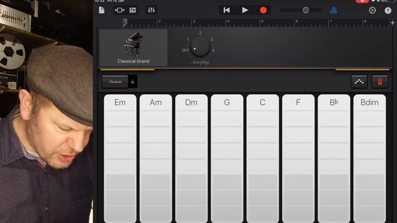
Task: Play the G chord strip
Action: click(x=227, y=159)
